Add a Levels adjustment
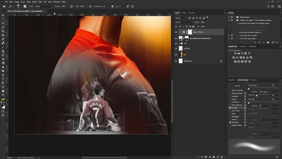The width and height of the screenshot is (282, 159). [238, 53]
